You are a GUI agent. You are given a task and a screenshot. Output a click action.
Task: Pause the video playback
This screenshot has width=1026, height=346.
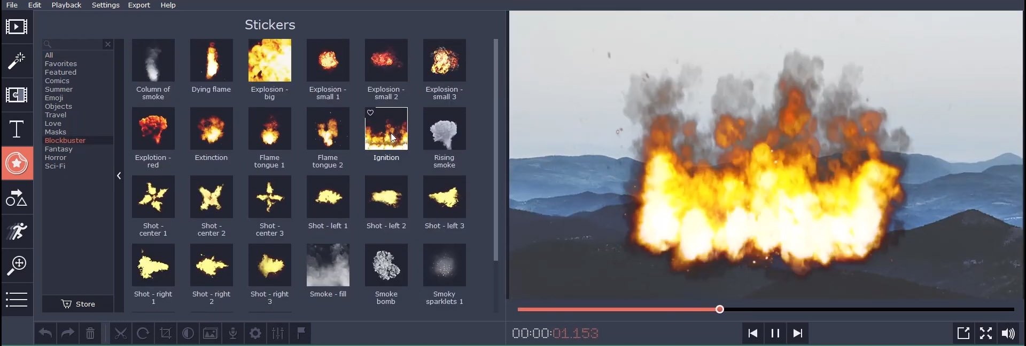tap(775, 333)
